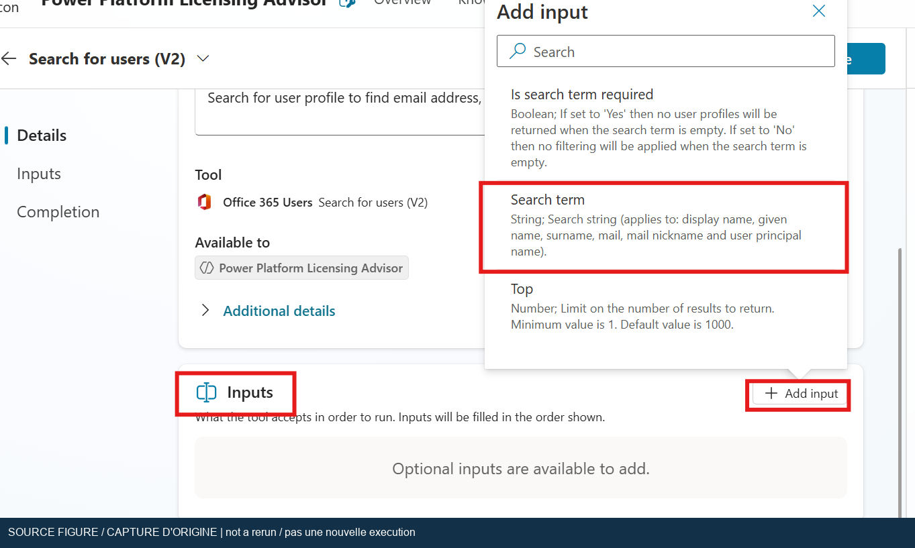The width and height of the screenshot is (915, 548).
Task: Click the vertical scrollbar on the right edge
Action: click(x=901, y=382)
